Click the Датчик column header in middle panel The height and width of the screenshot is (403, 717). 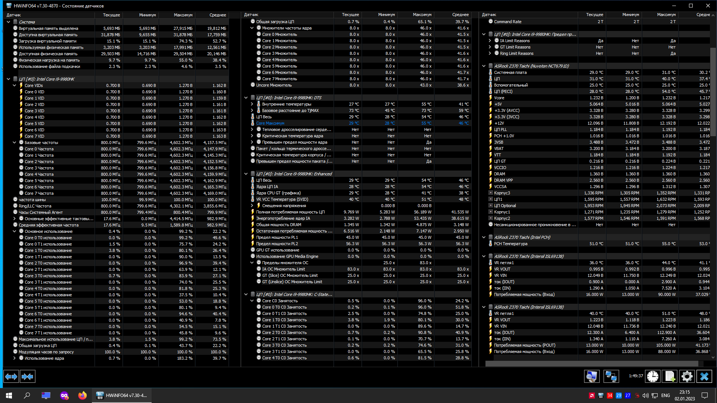(x=251, y=15)
